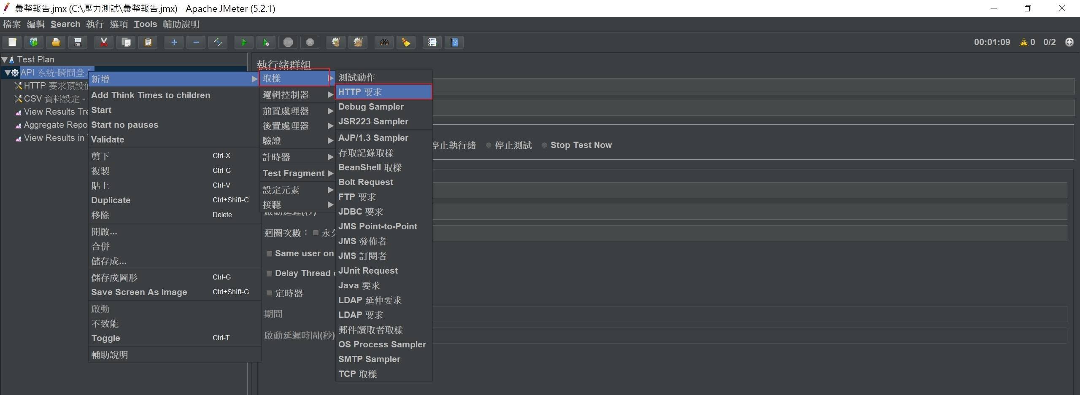Click the Collapse all minus icon
Screen dimensions: 1080x395
click(x=196, y=42)
